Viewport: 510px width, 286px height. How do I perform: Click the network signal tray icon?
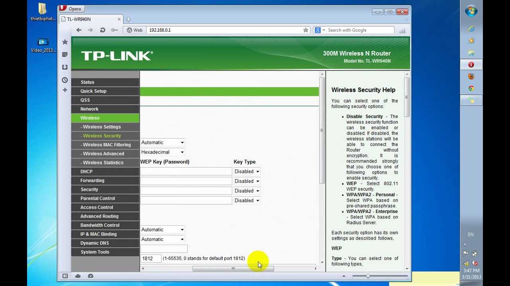point(466,263)
